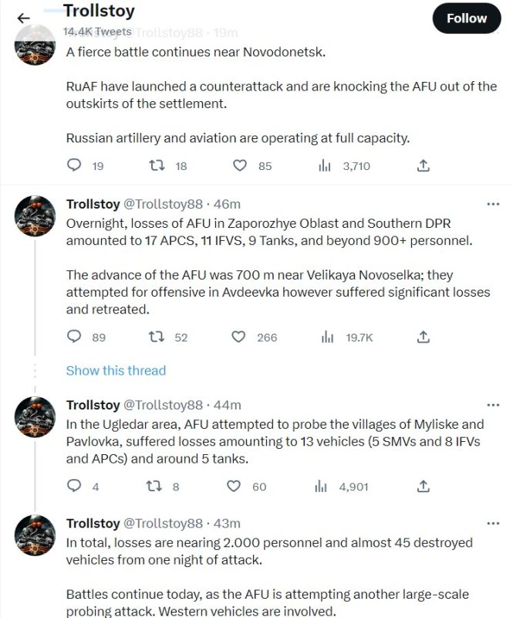
Task: View analytics of the 3,710-view tweet
Action: [325, 165]
